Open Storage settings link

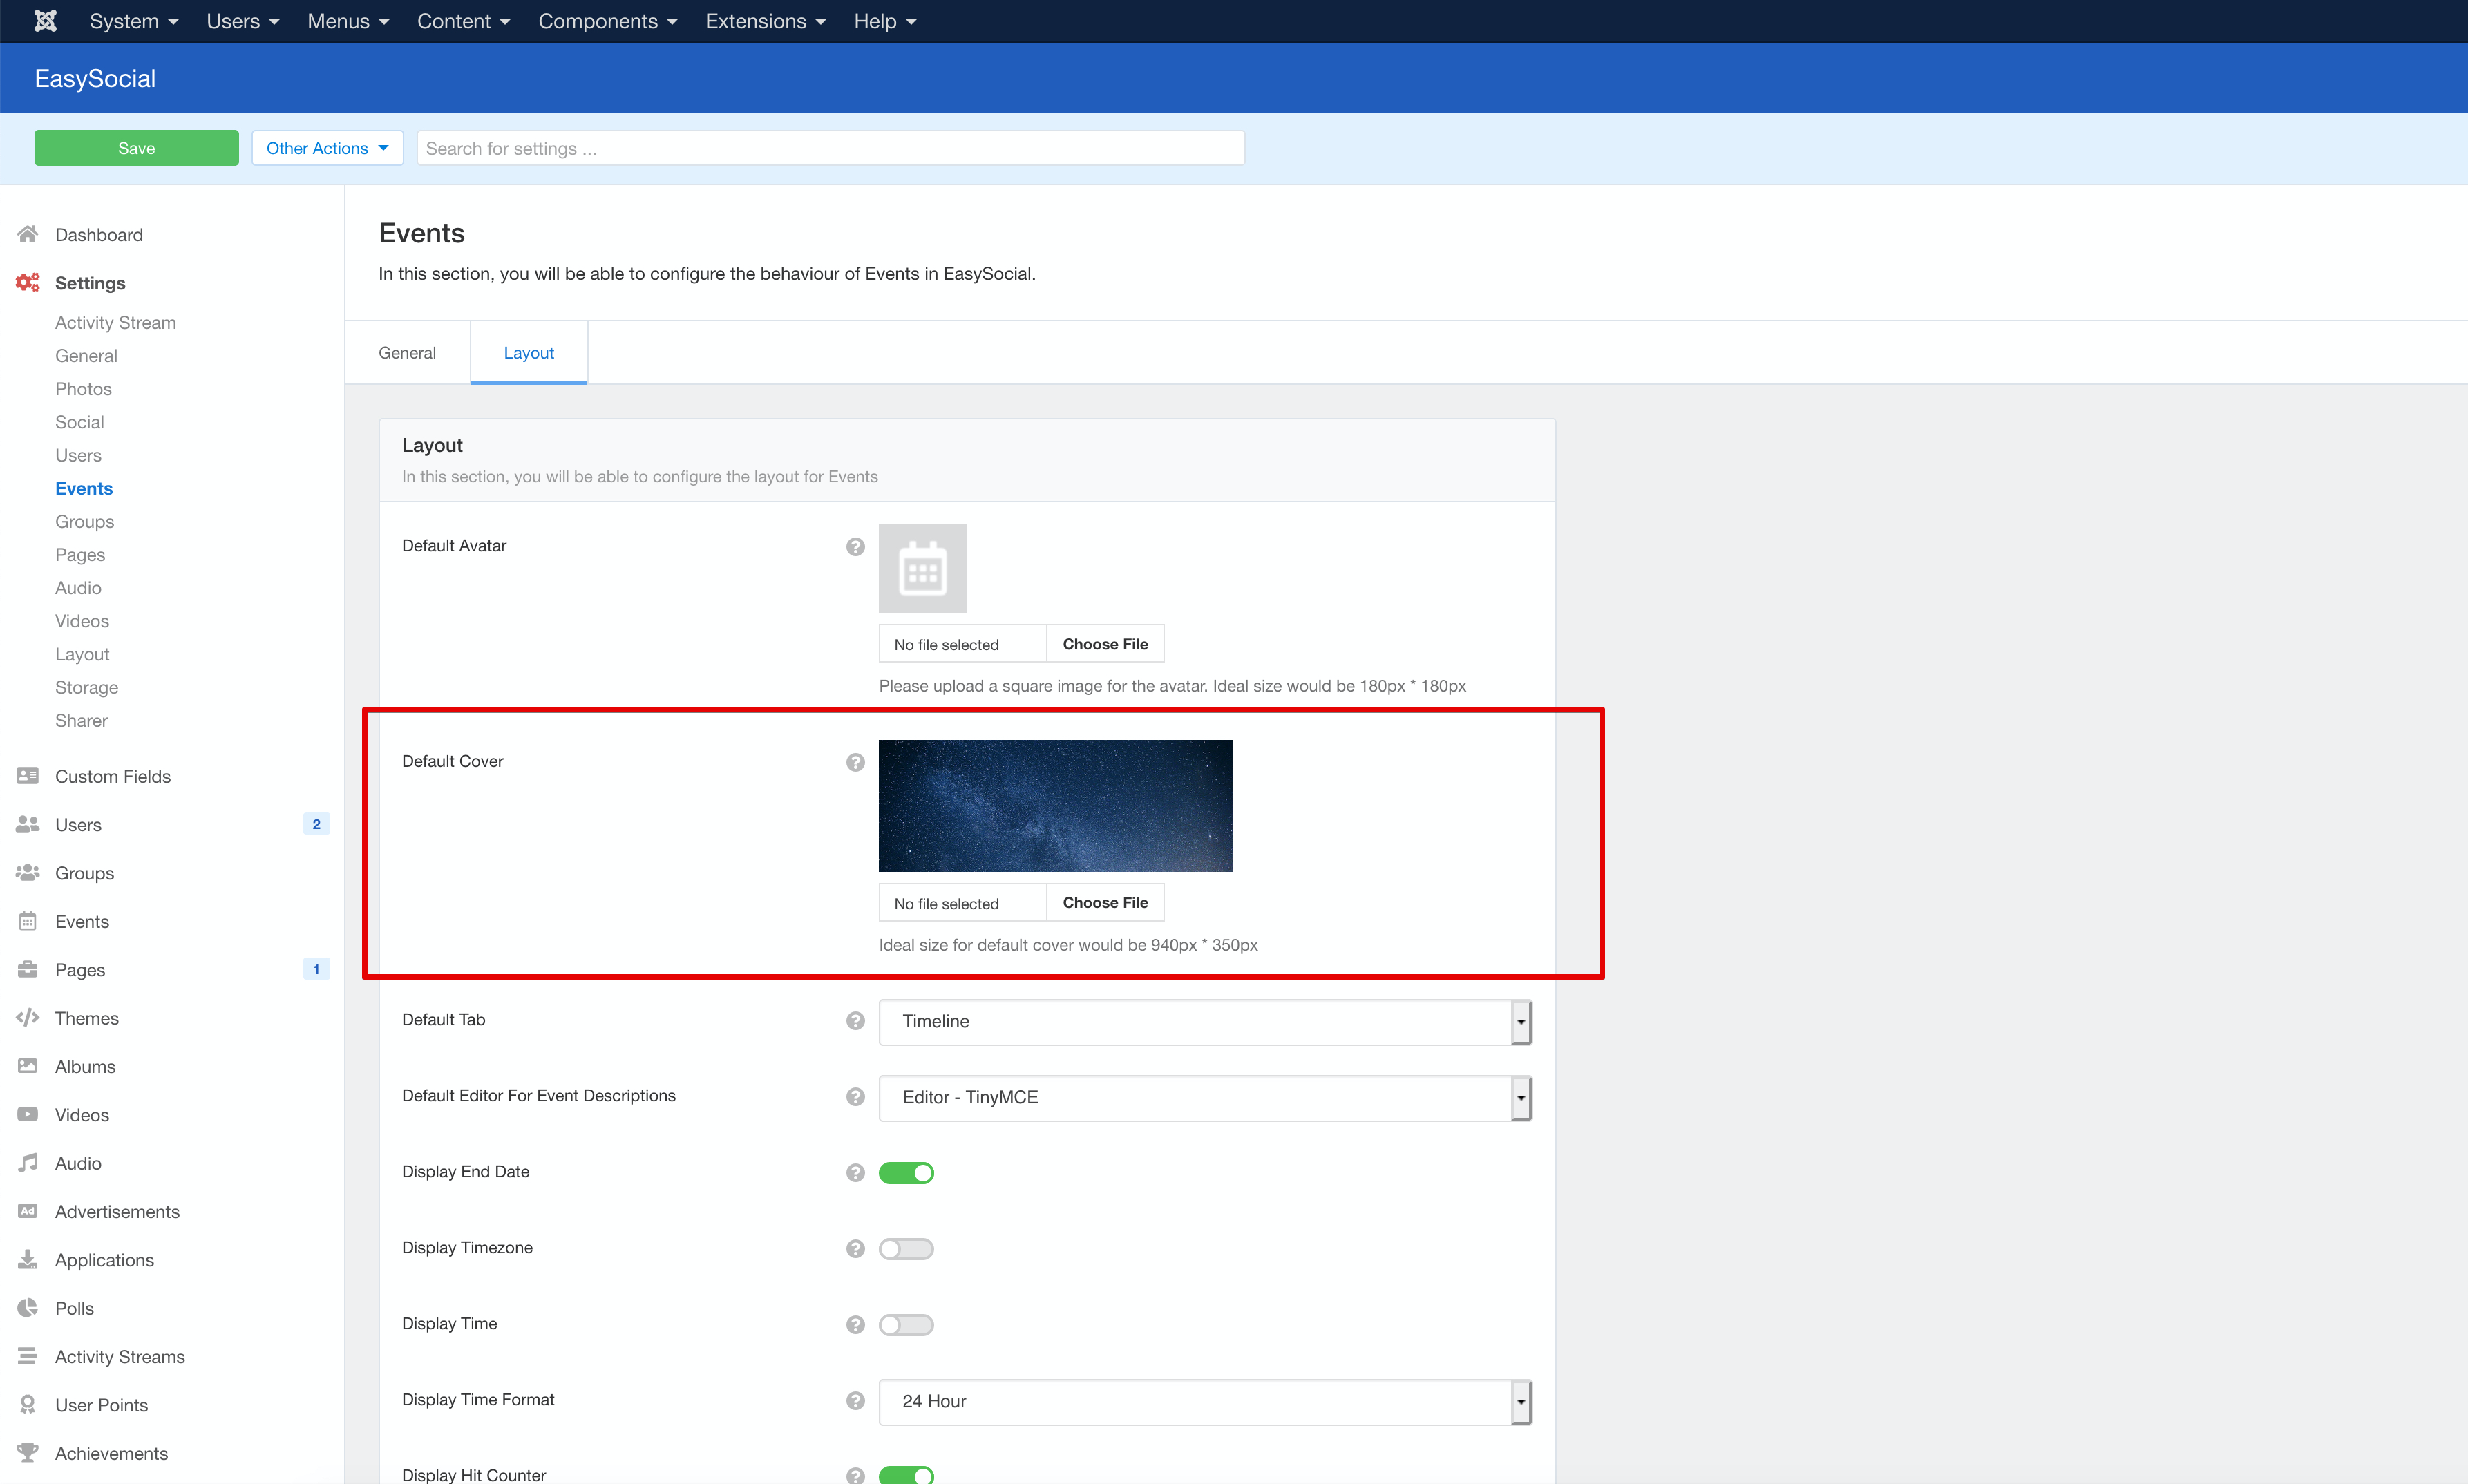[x=86, y=687]
